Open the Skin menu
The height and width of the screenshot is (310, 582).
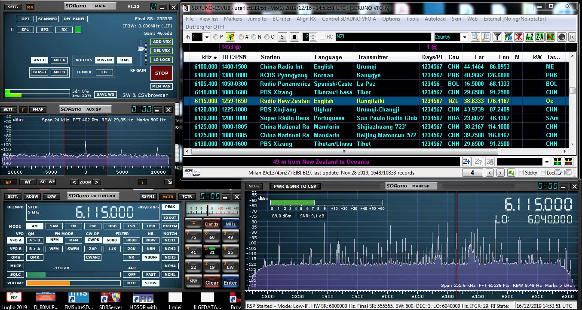click(456, 19)
